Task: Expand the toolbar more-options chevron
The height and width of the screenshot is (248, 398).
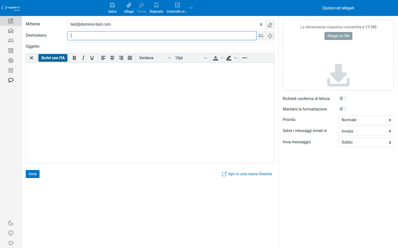Action: [191, 8]
